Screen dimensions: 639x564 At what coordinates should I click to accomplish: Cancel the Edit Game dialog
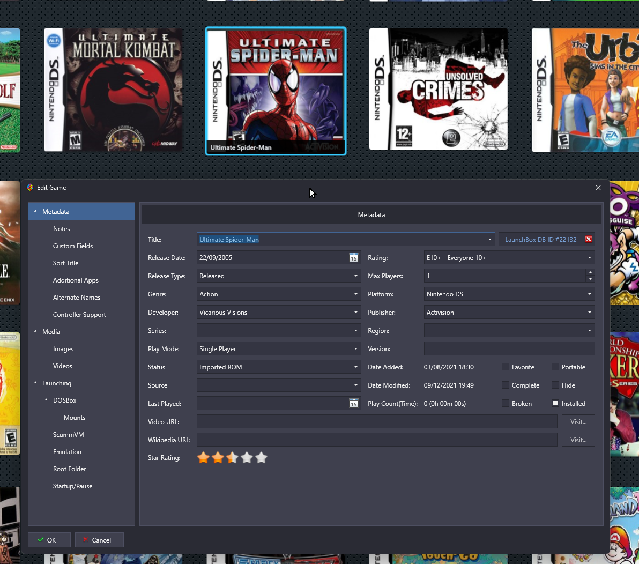point(99,540)
